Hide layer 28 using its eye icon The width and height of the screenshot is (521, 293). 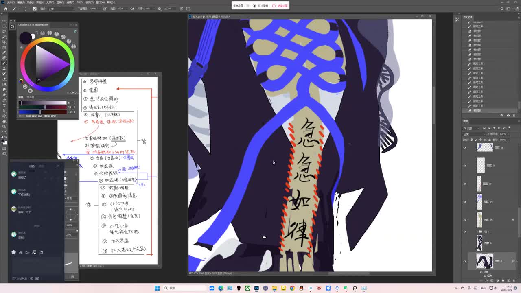pyautogui.click(x=465, y=166)
